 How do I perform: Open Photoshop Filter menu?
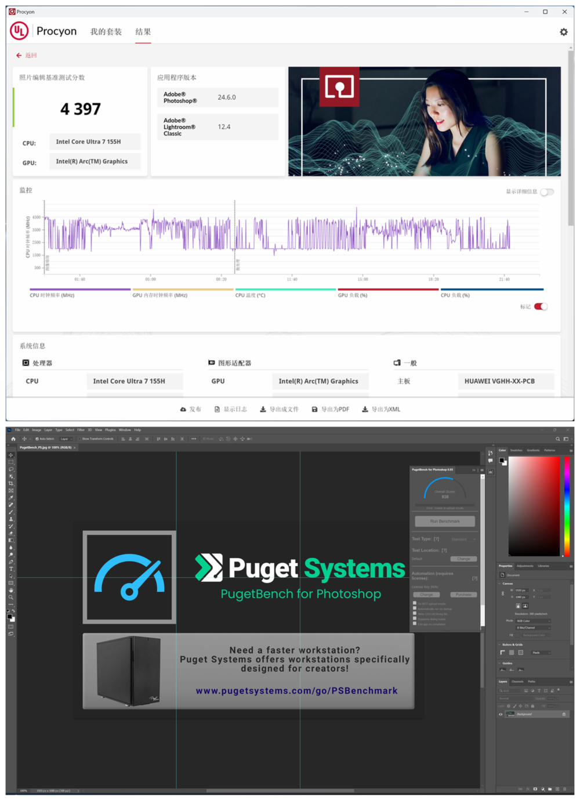81,430
